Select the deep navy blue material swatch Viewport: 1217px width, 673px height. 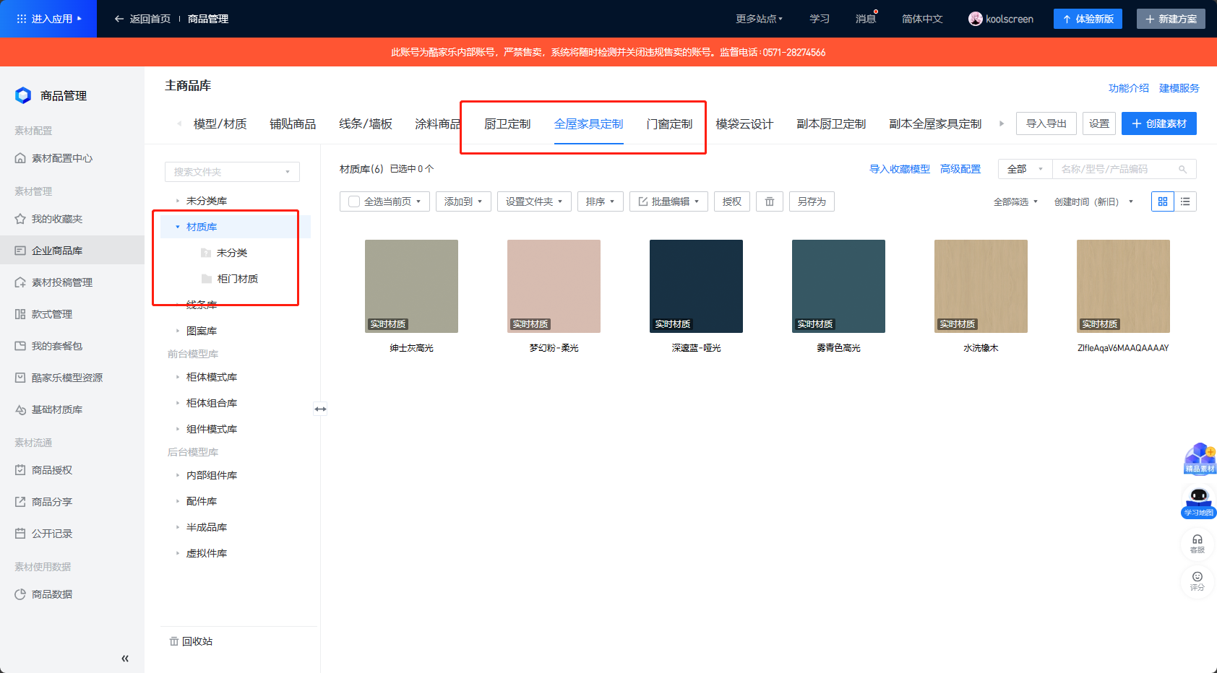[x=696, y=286]
